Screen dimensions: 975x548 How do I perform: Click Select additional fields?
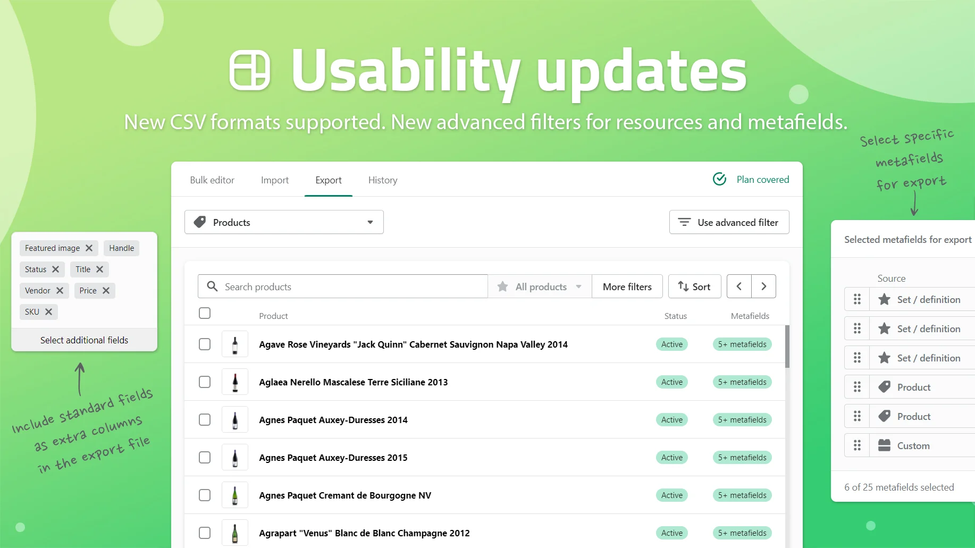point(84,340)
